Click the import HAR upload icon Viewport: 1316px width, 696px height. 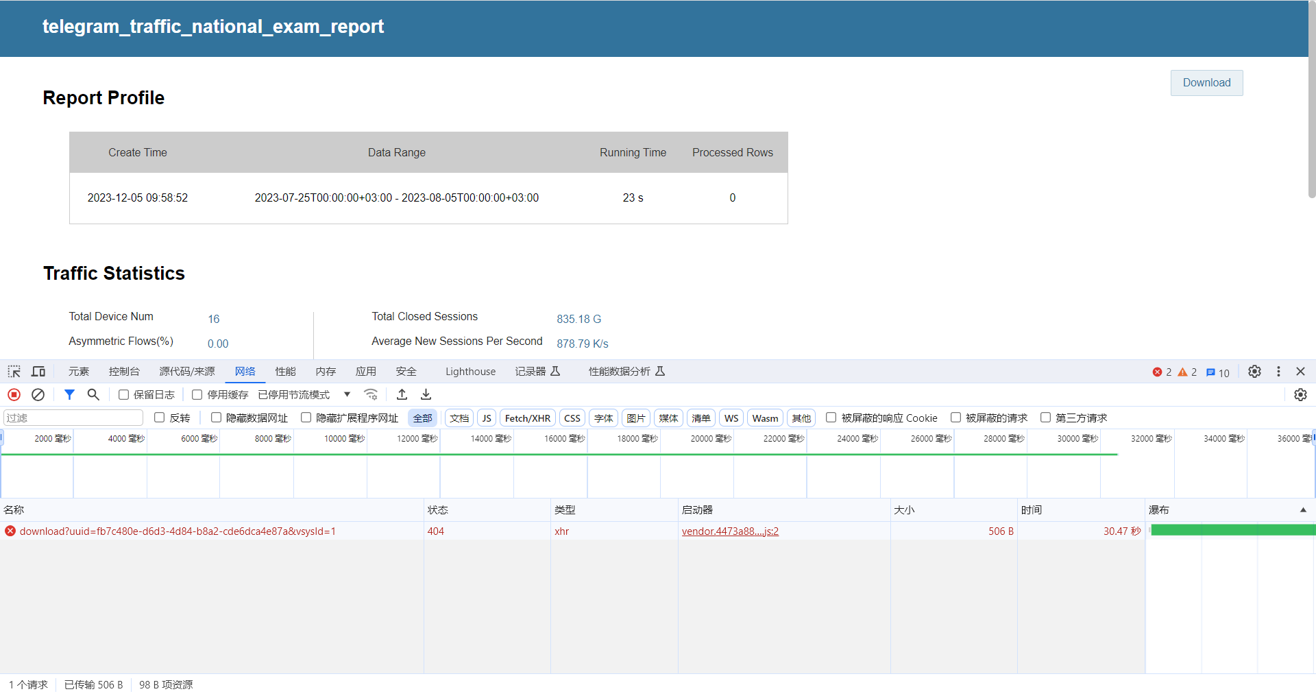coord(402,395)
